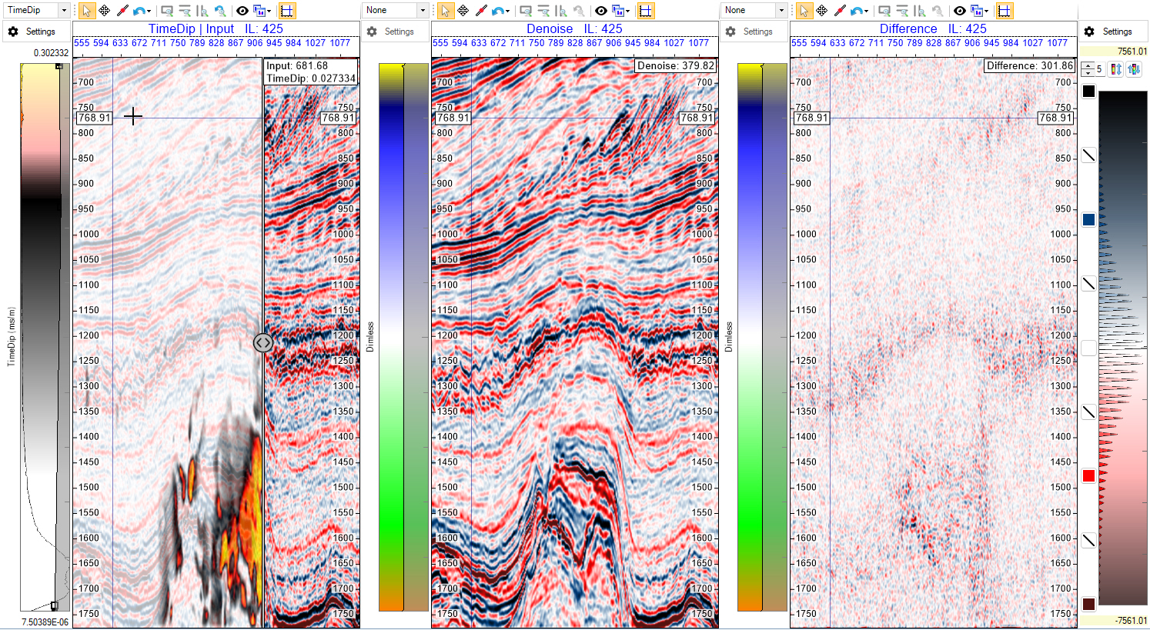This screenshot has height=630, width=1150.
Task: Click the undo arrow in Denoise toolbar
Action: [499, 11]
